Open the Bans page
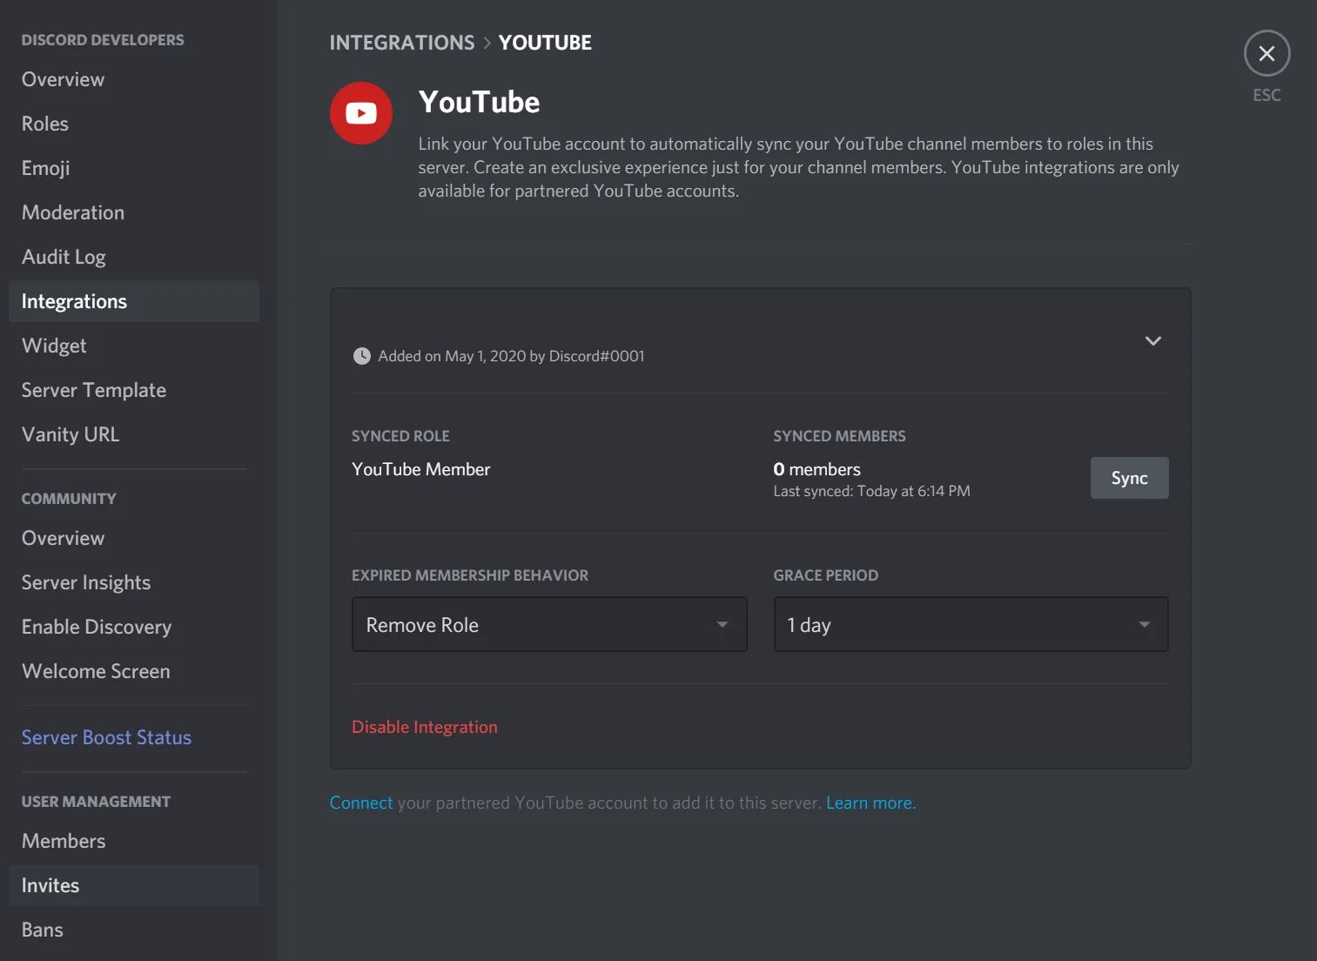1317x961 pixels. point(42,929)
